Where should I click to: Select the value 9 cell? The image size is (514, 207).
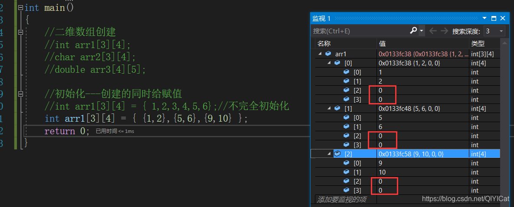coord(423,163)
